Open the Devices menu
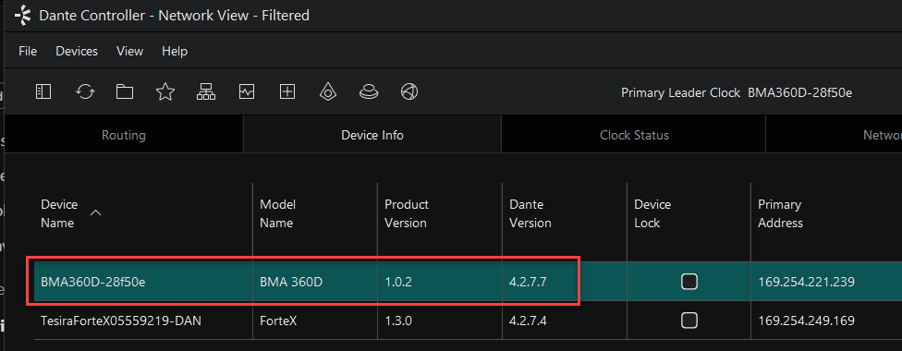Viewport: 902px width, 351px height. 77,51
